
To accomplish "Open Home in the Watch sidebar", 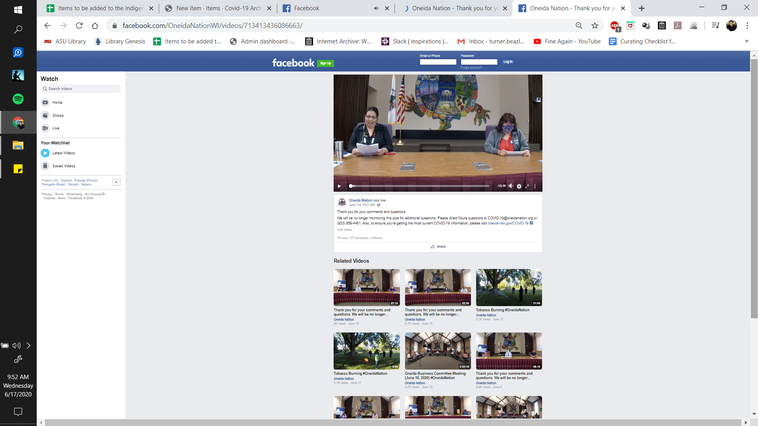I will click(x=57, y=103).
